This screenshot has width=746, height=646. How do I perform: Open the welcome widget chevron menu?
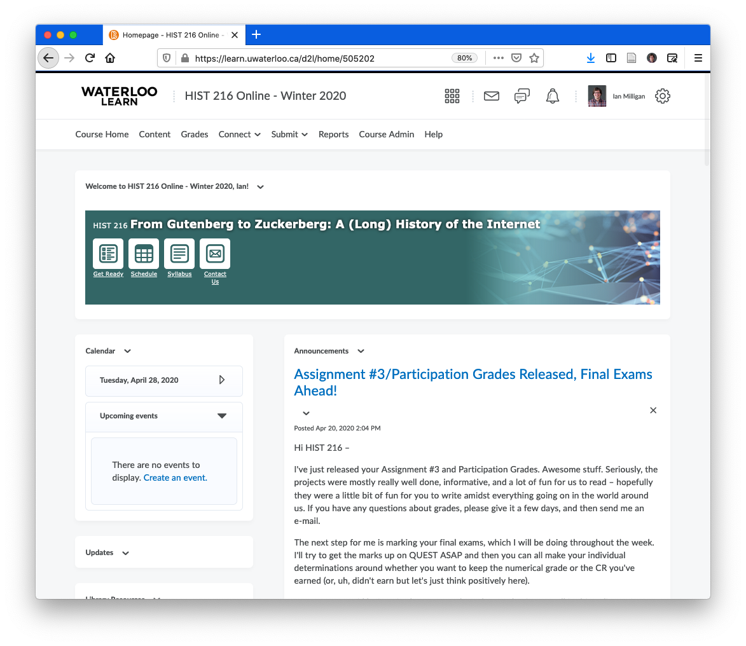point(260,187)
